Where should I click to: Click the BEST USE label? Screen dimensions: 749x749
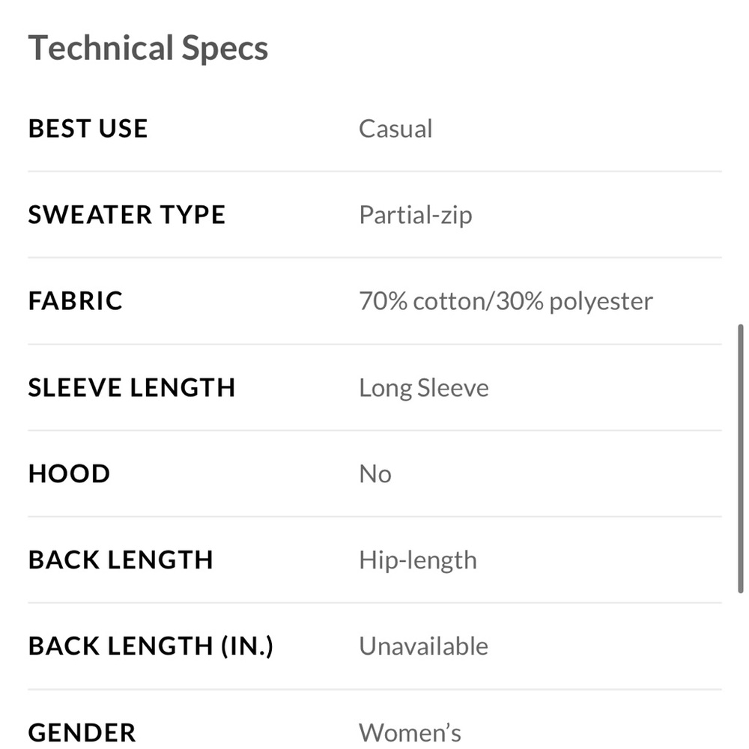point(88,129)
